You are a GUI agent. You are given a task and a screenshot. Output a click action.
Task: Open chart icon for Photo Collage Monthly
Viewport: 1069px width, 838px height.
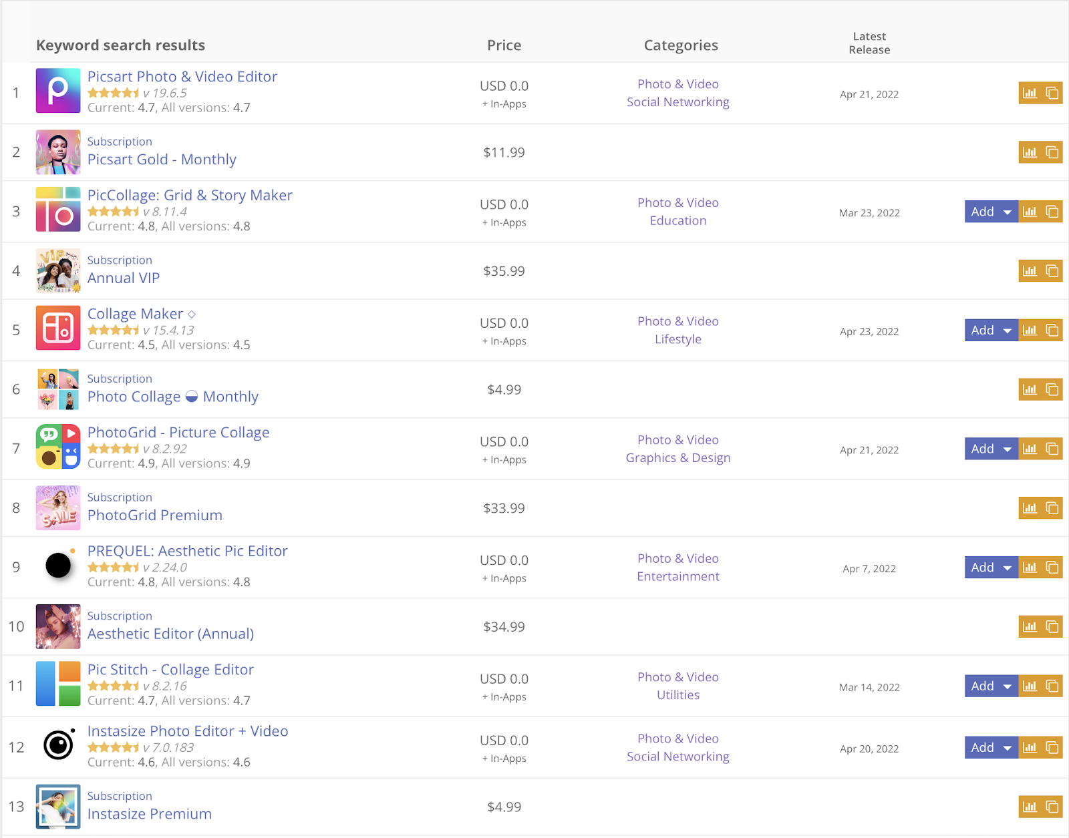1030,389
